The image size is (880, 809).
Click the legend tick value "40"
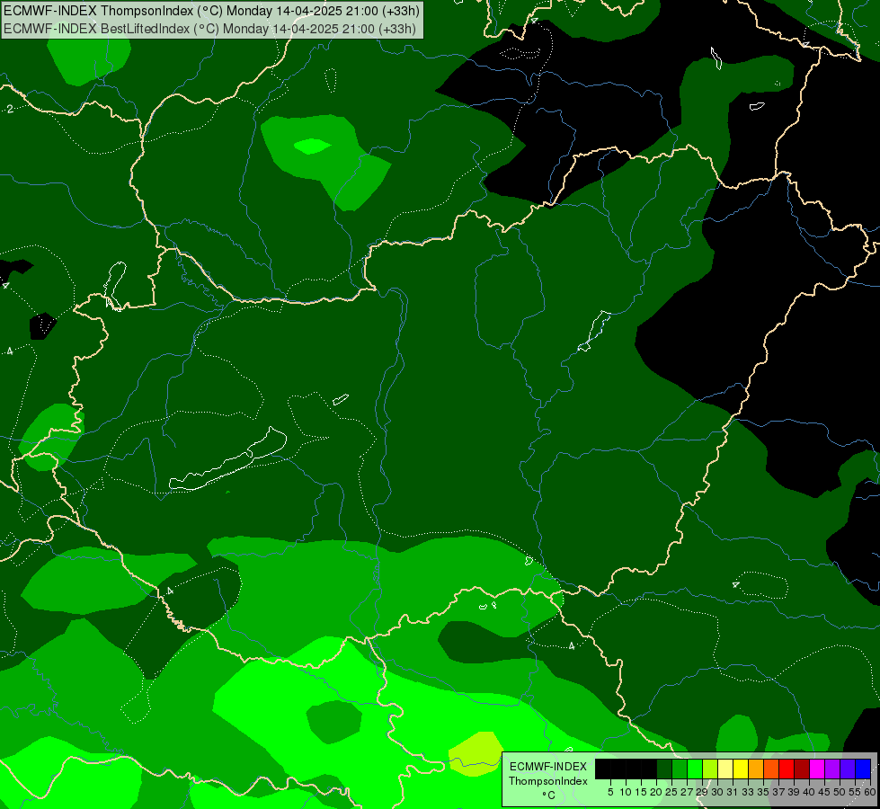(x=809, y=792)
